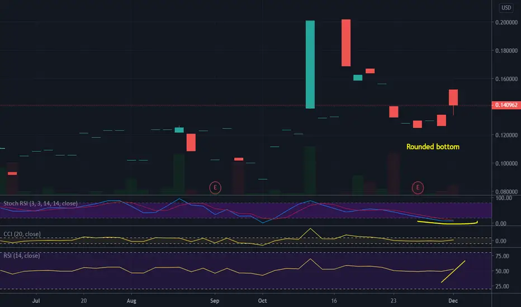Image resolution: width=521 pixels, height=307 pixels.
Task: Click the 0.080000 price axis label
Action: tap(506, 191)
